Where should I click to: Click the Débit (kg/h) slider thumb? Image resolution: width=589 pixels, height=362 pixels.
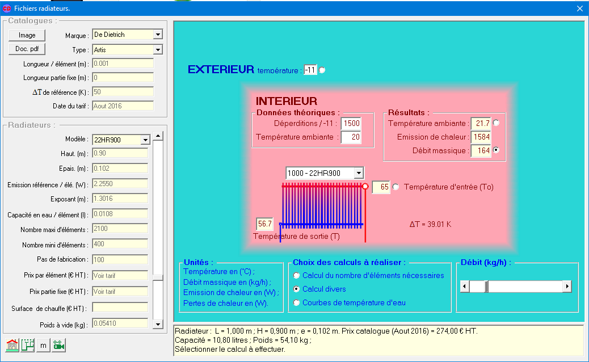pyautogui.click(x=486, y=287)
